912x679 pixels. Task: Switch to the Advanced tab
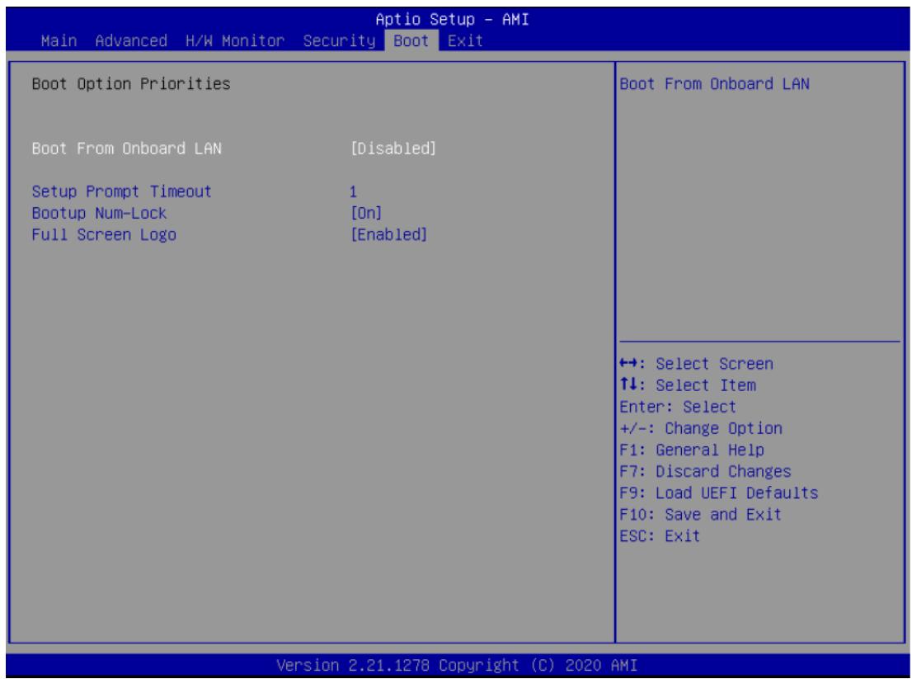(x=131, y=41)
